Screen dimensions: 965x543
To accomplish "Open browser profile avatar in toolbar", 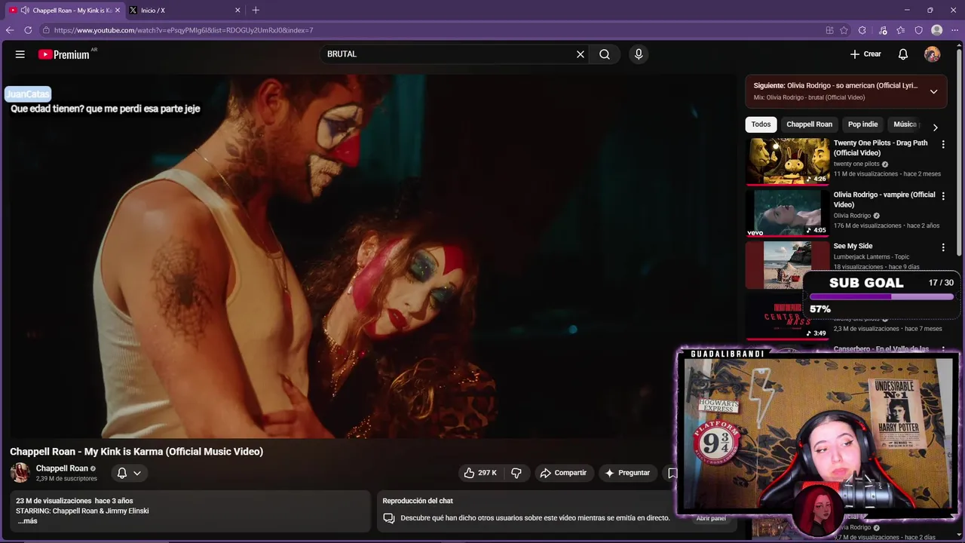I will click(937, 30).
